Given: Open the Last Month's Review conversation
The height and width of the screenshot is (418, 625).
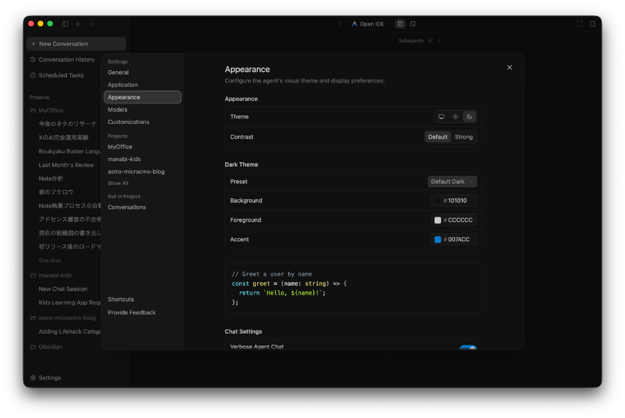Looking at the screenshot, I should click(66, 165).
